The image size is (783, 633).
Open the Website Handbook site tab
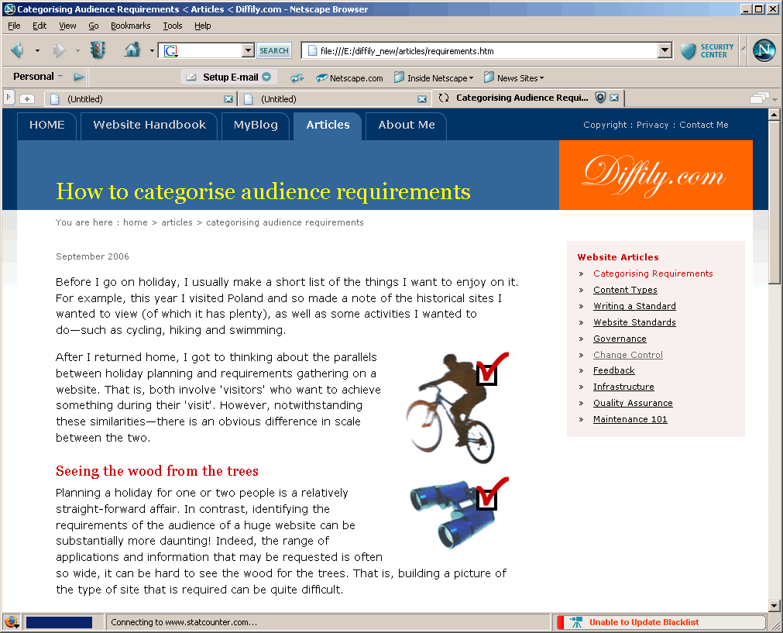pyautogui.click(x=149, y=126)
